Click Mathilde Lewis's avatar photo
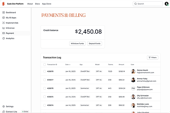This screenshot has width=170, height=113. click(x=133, y=105)
